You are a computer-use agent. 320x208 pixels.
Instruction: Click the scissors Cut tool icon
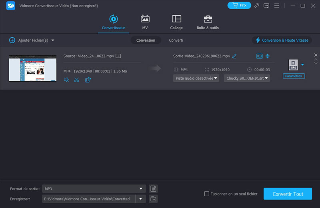tap(77, 80)
